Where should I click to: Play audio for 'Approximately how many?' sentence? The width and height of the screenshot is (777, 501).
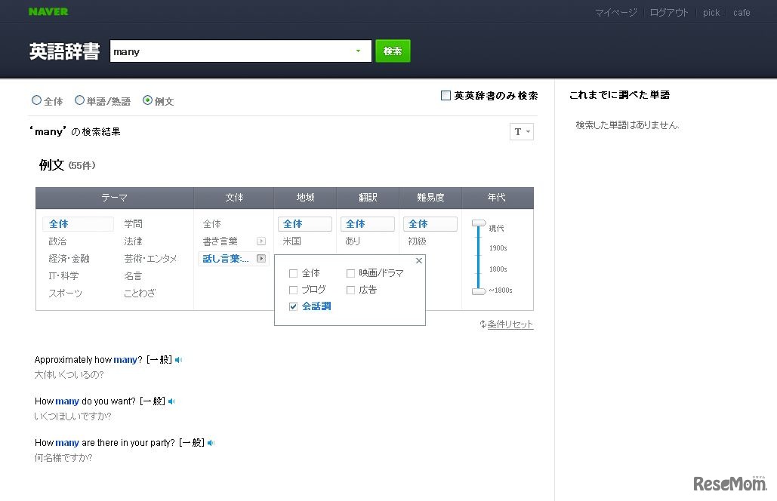[x=179, y=361]
